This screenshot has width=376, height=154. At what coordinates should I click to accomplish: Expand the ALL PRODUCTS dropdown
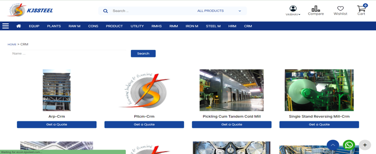(219, 11)
